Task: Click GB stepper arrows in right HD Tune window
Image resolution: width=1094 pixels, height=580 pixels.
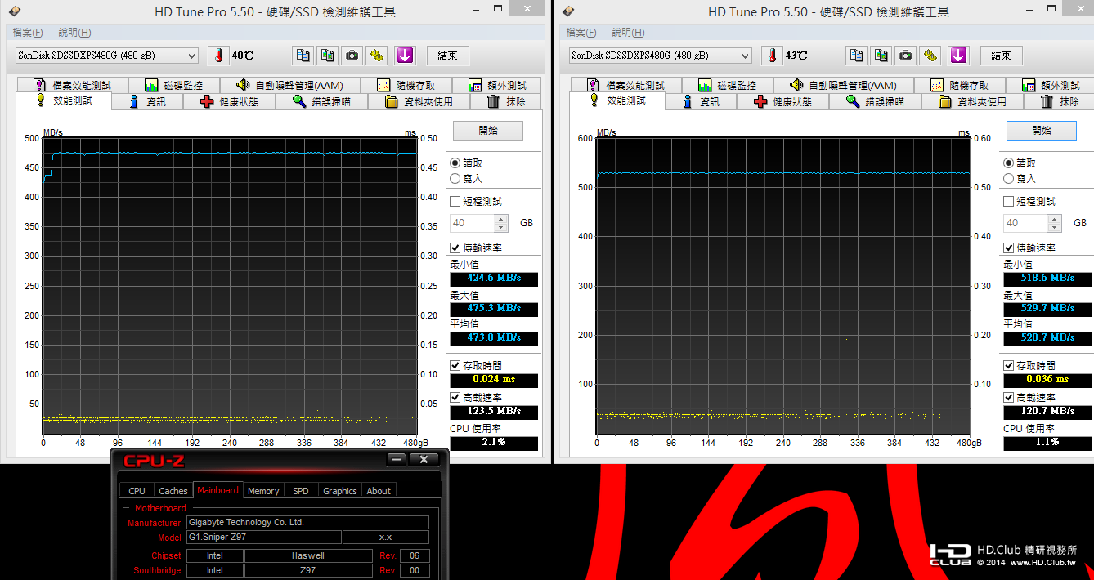Action: [1055, 223]
